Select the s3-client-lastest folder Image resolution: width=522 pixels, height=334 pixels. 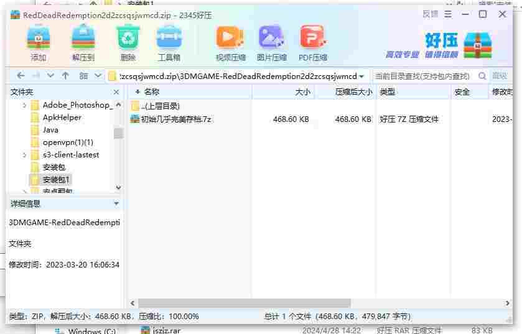(x=65, y=155)
